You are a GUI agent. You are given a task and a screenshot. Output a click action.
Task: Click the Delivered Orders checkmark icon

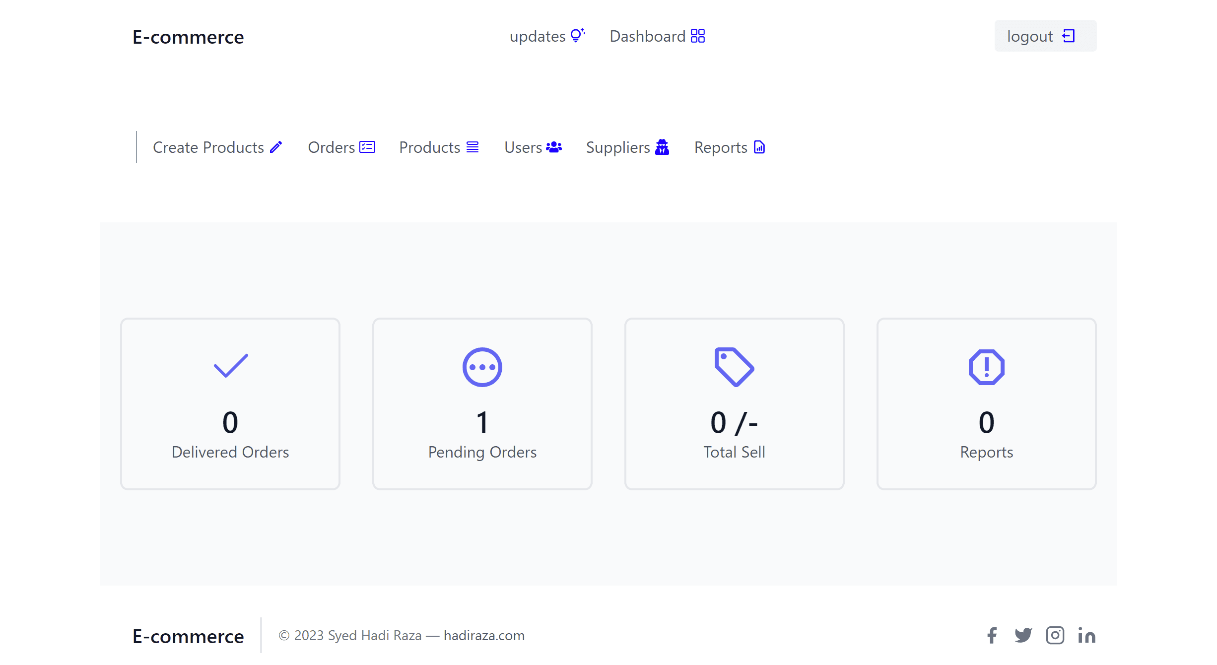(231, 366)
